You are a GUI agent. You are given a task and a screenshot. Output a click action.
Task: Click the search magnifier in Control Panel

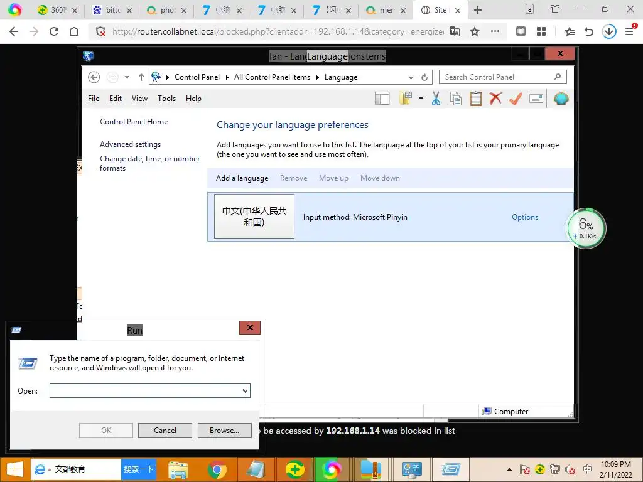click(557, 77)
